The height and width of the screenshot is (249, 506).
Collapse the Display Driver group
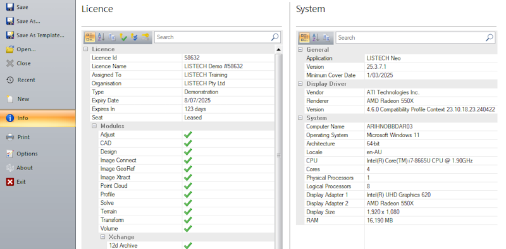[x=300, y=84]
